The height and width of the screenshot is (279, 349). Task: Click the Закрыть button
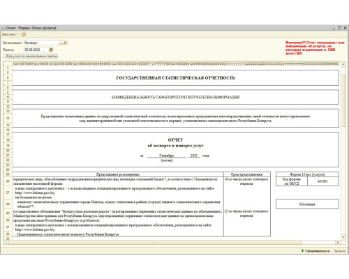pos(340,251)
